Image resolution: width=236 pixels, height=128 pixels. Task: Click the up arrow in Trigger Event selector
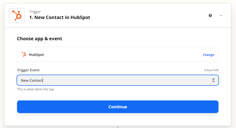coord(213,79)
